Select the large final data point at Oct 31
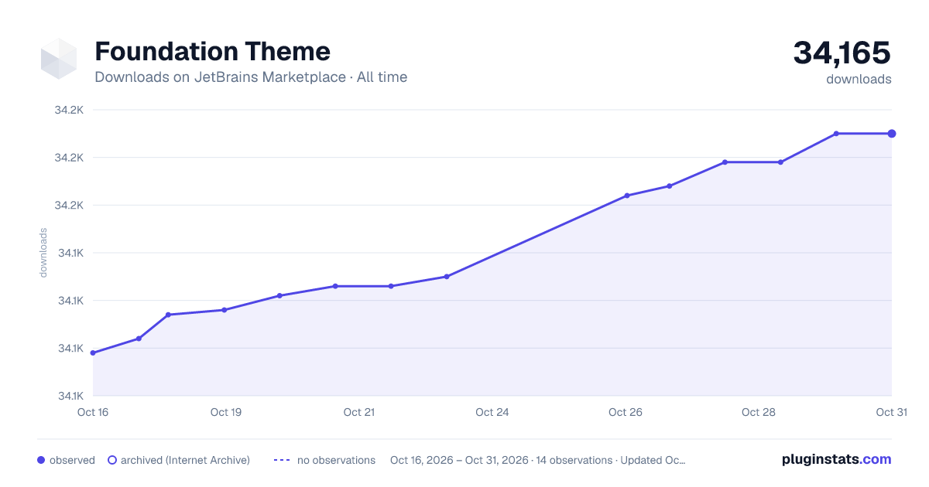 tap(892, 134)
